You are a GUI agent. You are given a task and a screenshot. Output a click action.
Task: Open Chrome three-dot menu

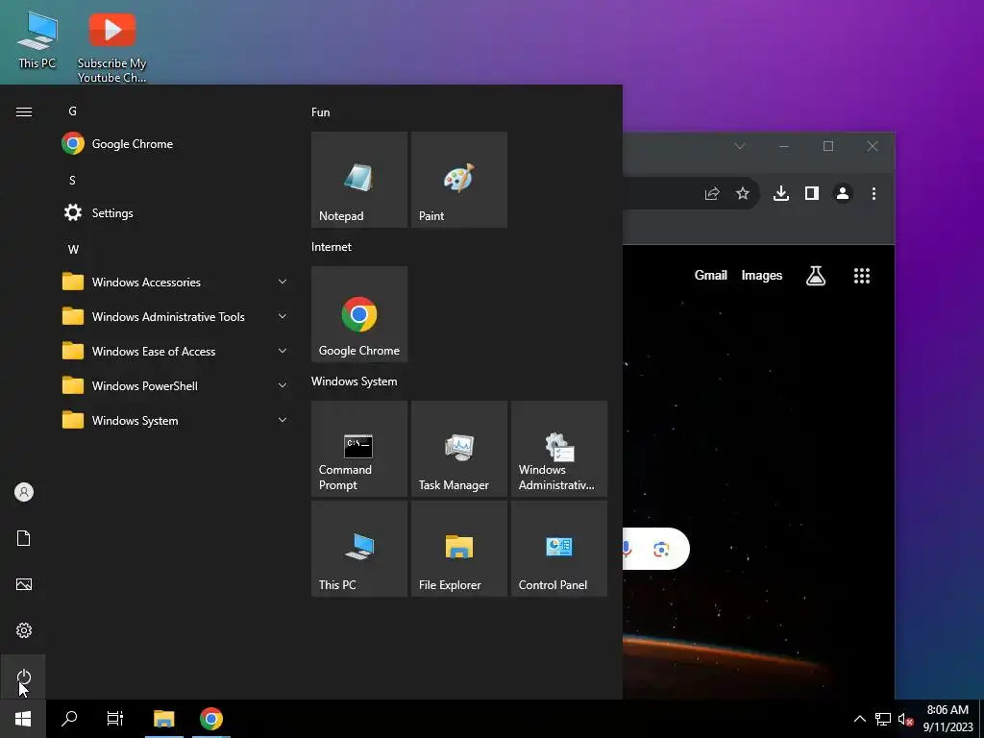[873, 193]
